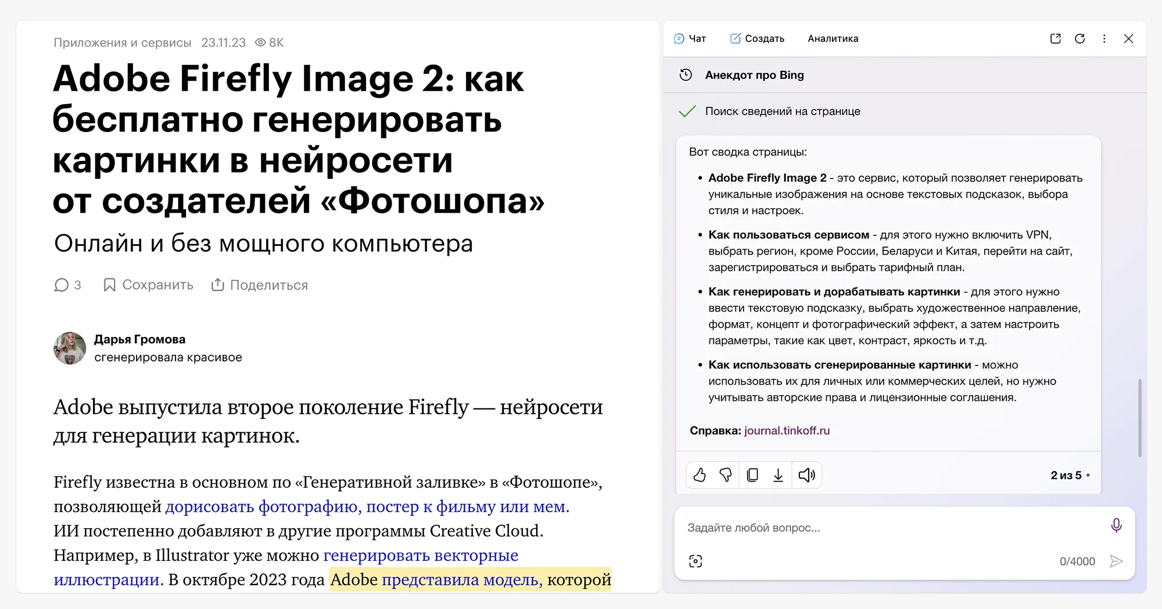Close the chat sidebar
This screenshot has height=609, width=1162.
click(1128, 38)
